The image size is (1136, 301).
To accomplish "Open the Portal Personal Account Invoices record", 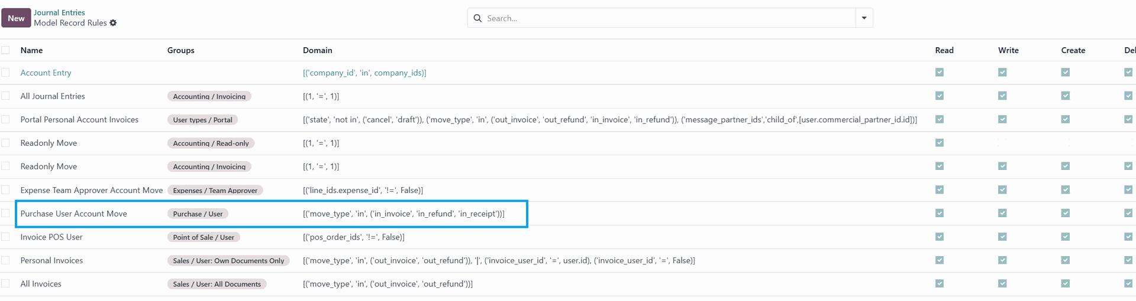I will coord(79,119).
